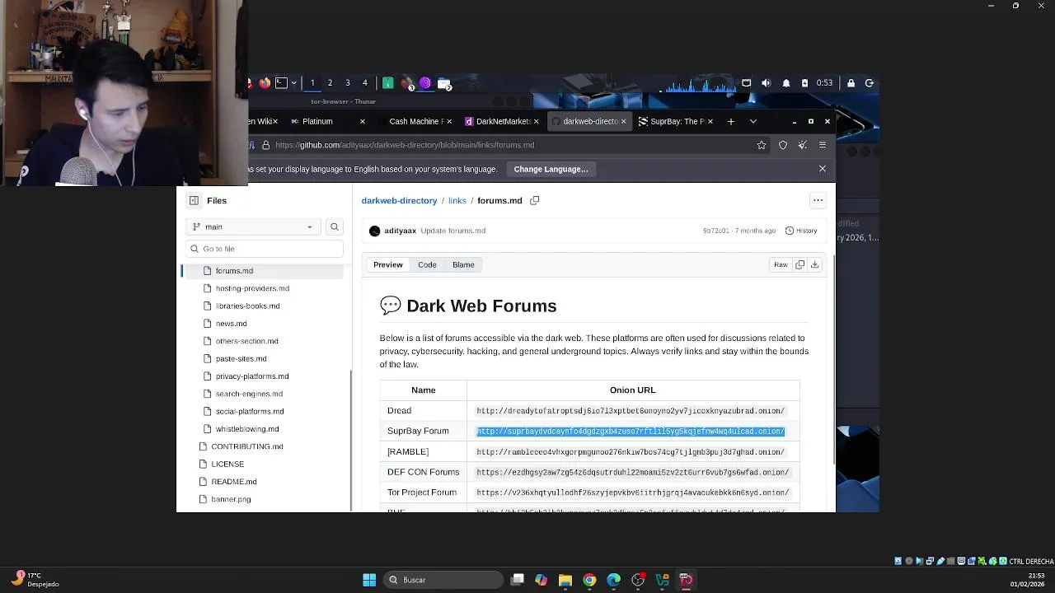Open whistleblowing.md in file tree

[247, 429]
